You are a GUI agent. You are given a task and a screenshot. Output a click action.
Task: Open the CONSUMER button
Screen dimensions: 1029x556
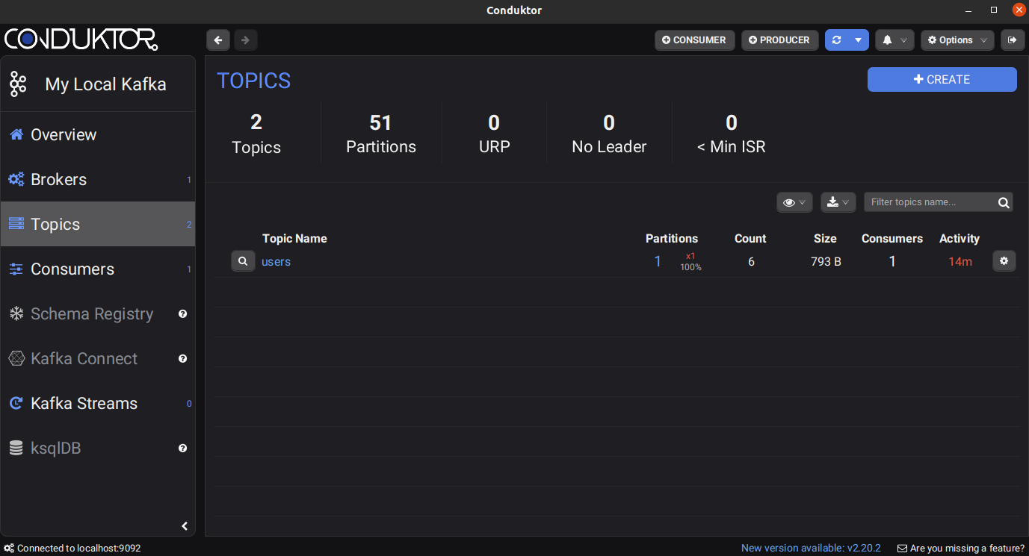tap(694, 40)
